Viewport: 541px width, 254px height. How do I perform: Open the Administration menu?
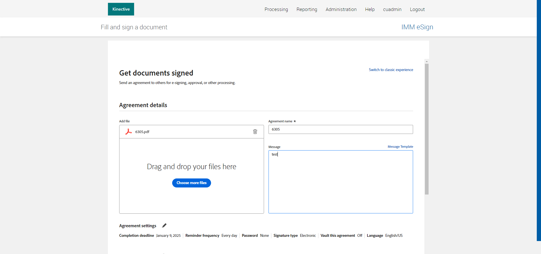(341, 9)
